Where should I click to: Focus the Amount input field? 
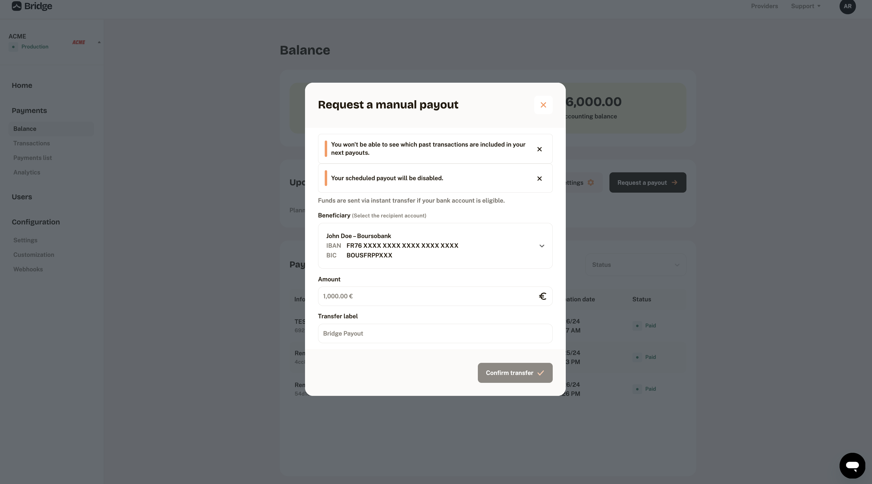tap(435, 296)
